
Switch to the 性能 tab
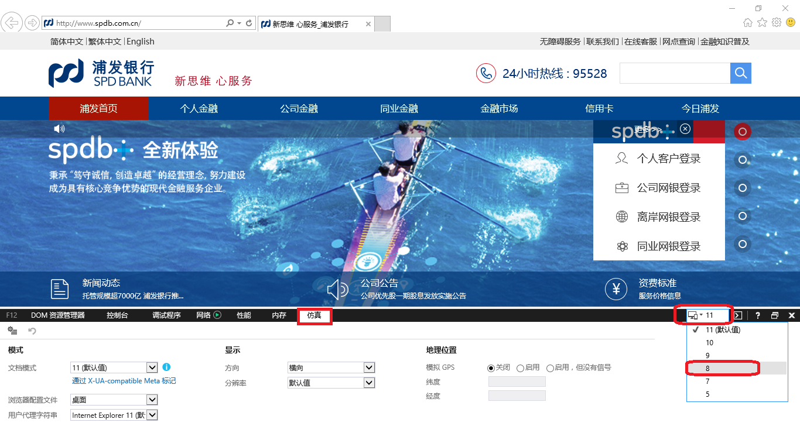click(244, 315)
